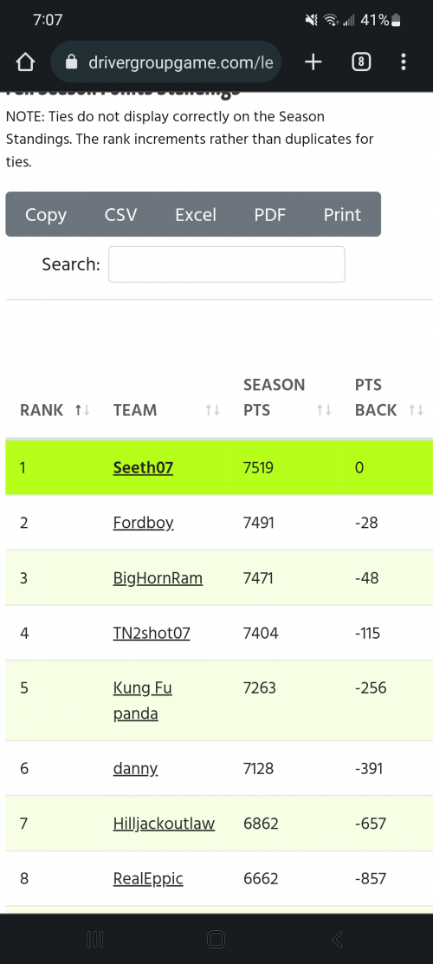
Task: Sort table by PTS BACK column
Action: (x=389, y=397)
